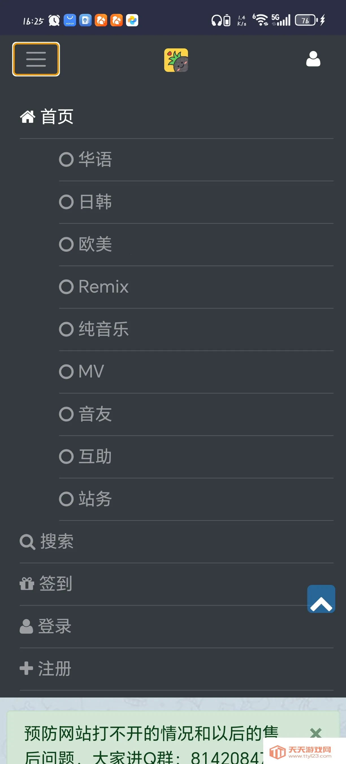Open the 站务 site affairs section
346x764 pixels.
[86, 499]
